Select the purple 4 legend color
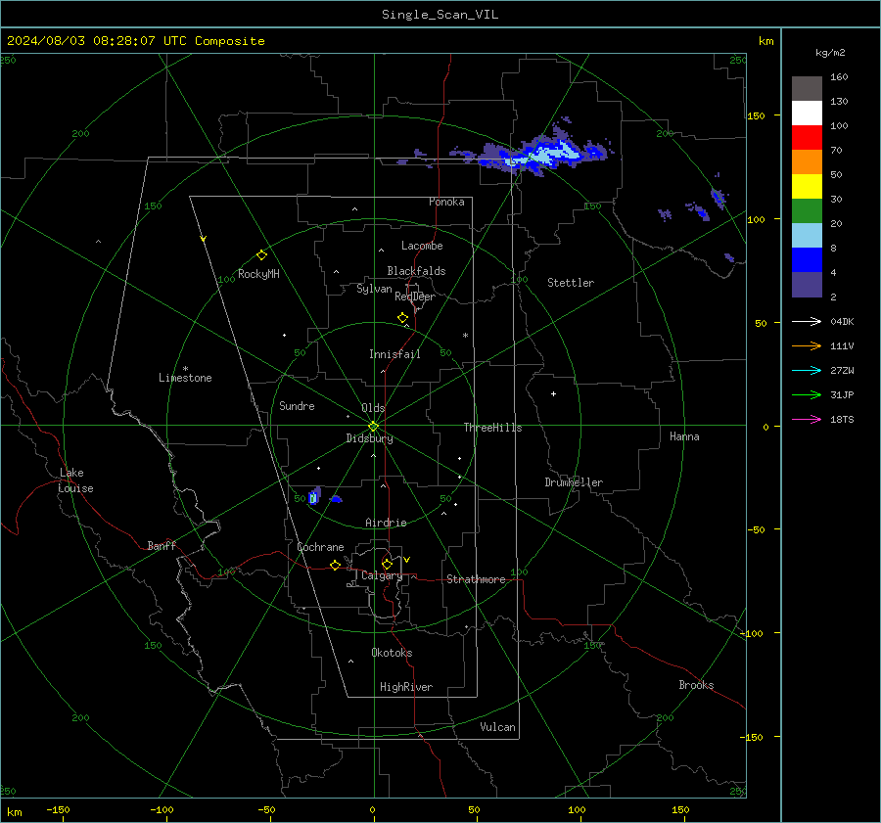This screenshot has height=823, width=881. (807, 285)
